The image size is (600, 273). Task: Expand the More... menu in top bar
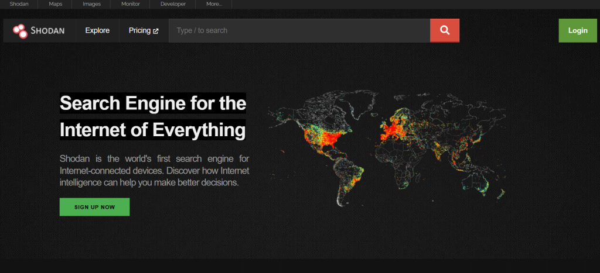tap(214, 4)
